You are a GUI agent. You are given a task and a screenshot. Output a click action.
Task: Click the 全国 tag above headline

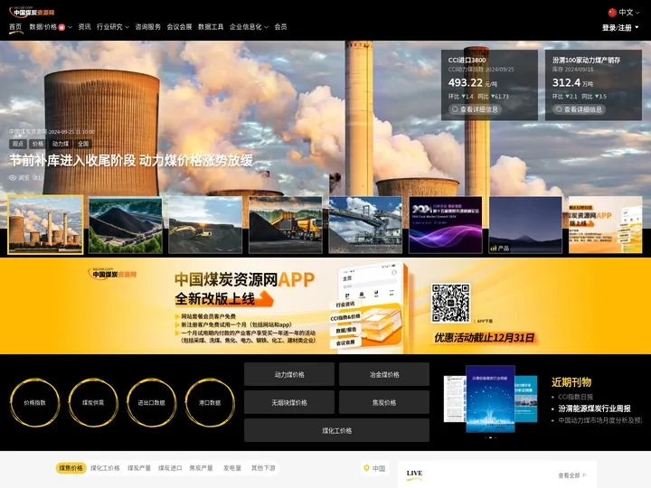[x=83, y=144]
